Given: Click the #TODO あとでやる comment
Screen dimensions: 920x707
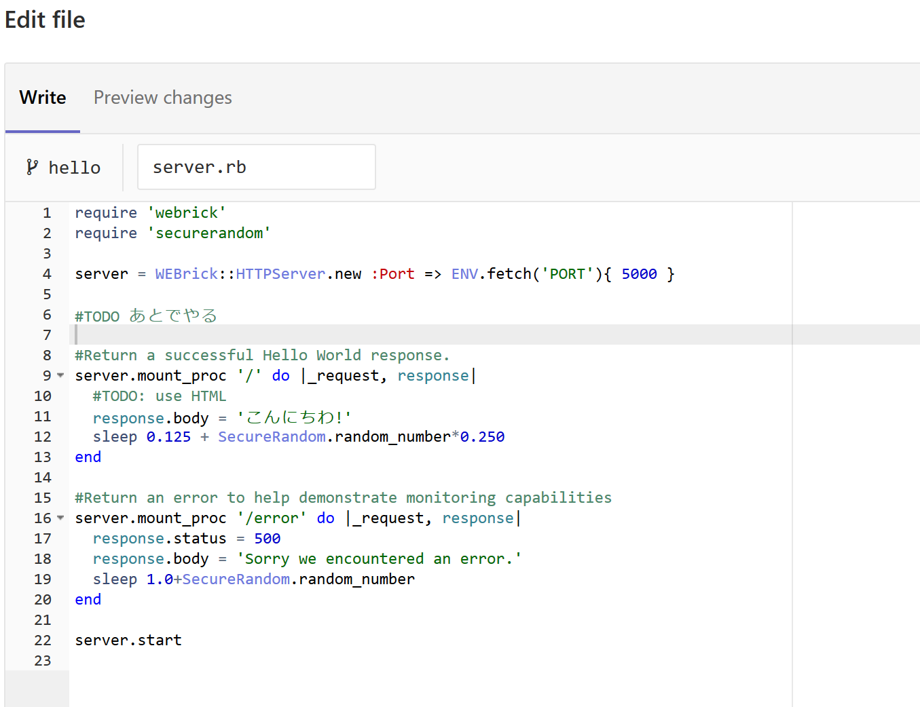Looking at the screenshot, I should 146,316.
